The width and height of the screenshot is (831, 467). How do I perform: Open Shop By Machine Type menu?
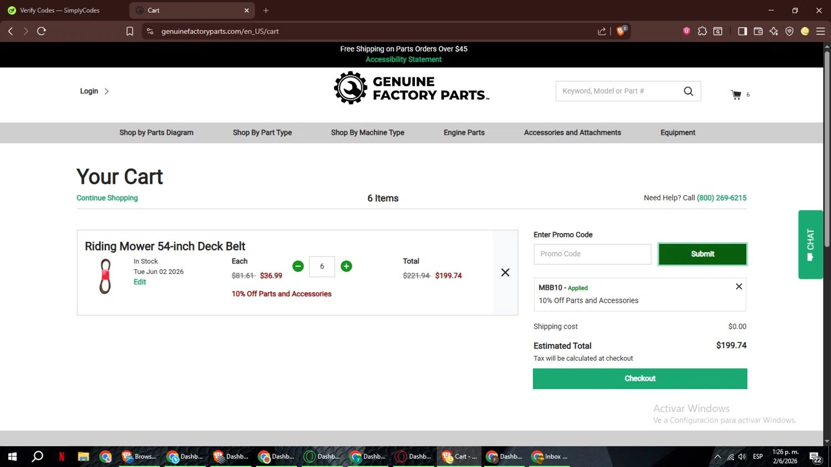coord(367,133)
